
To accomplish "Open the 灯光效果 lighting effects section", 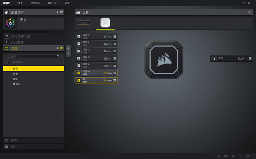I will [x=34, y=42].
